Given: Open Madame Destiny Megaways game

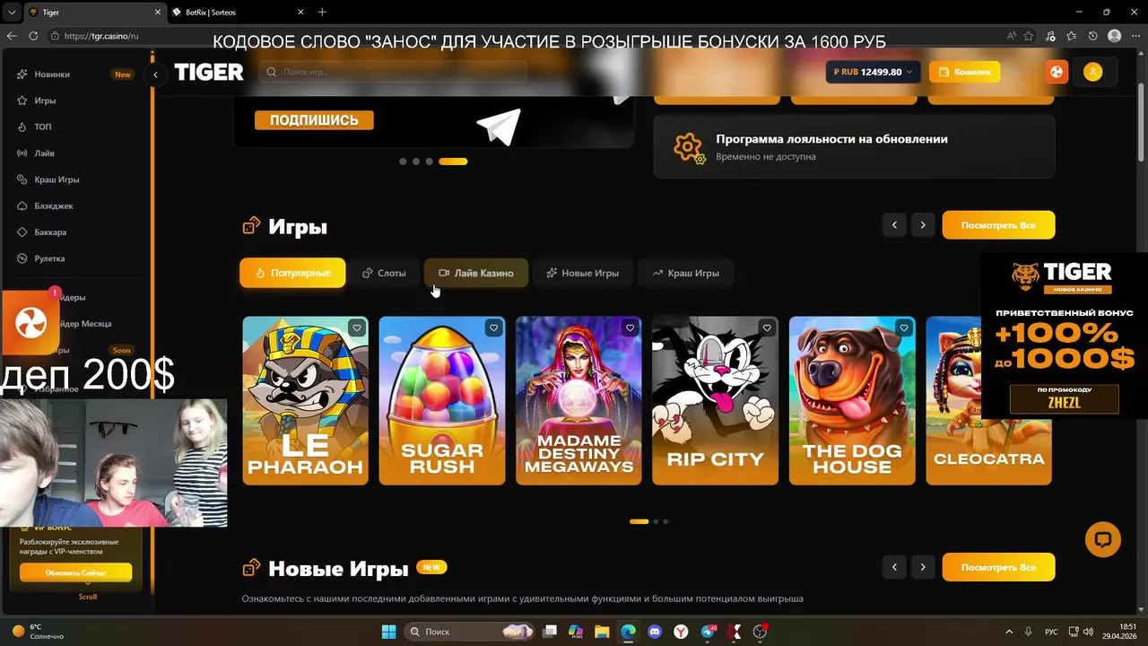Looking at the screenshot, I should point(578,400).
